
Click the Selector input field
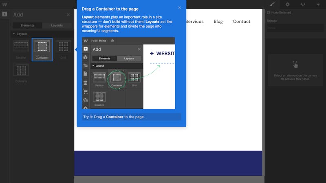295,28
